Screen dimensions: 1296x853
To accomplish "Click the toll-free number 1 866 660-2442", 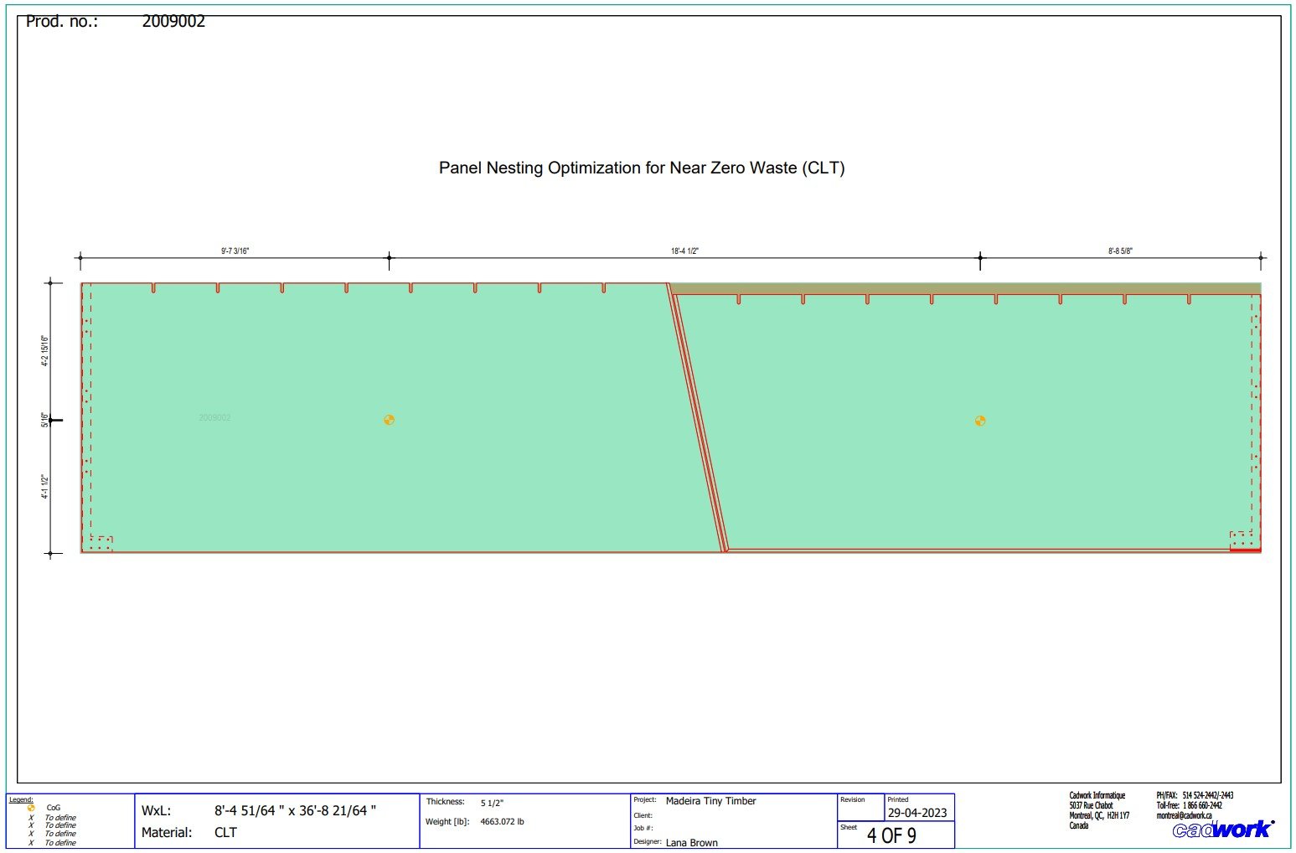I will click(x=1202, y=805).
